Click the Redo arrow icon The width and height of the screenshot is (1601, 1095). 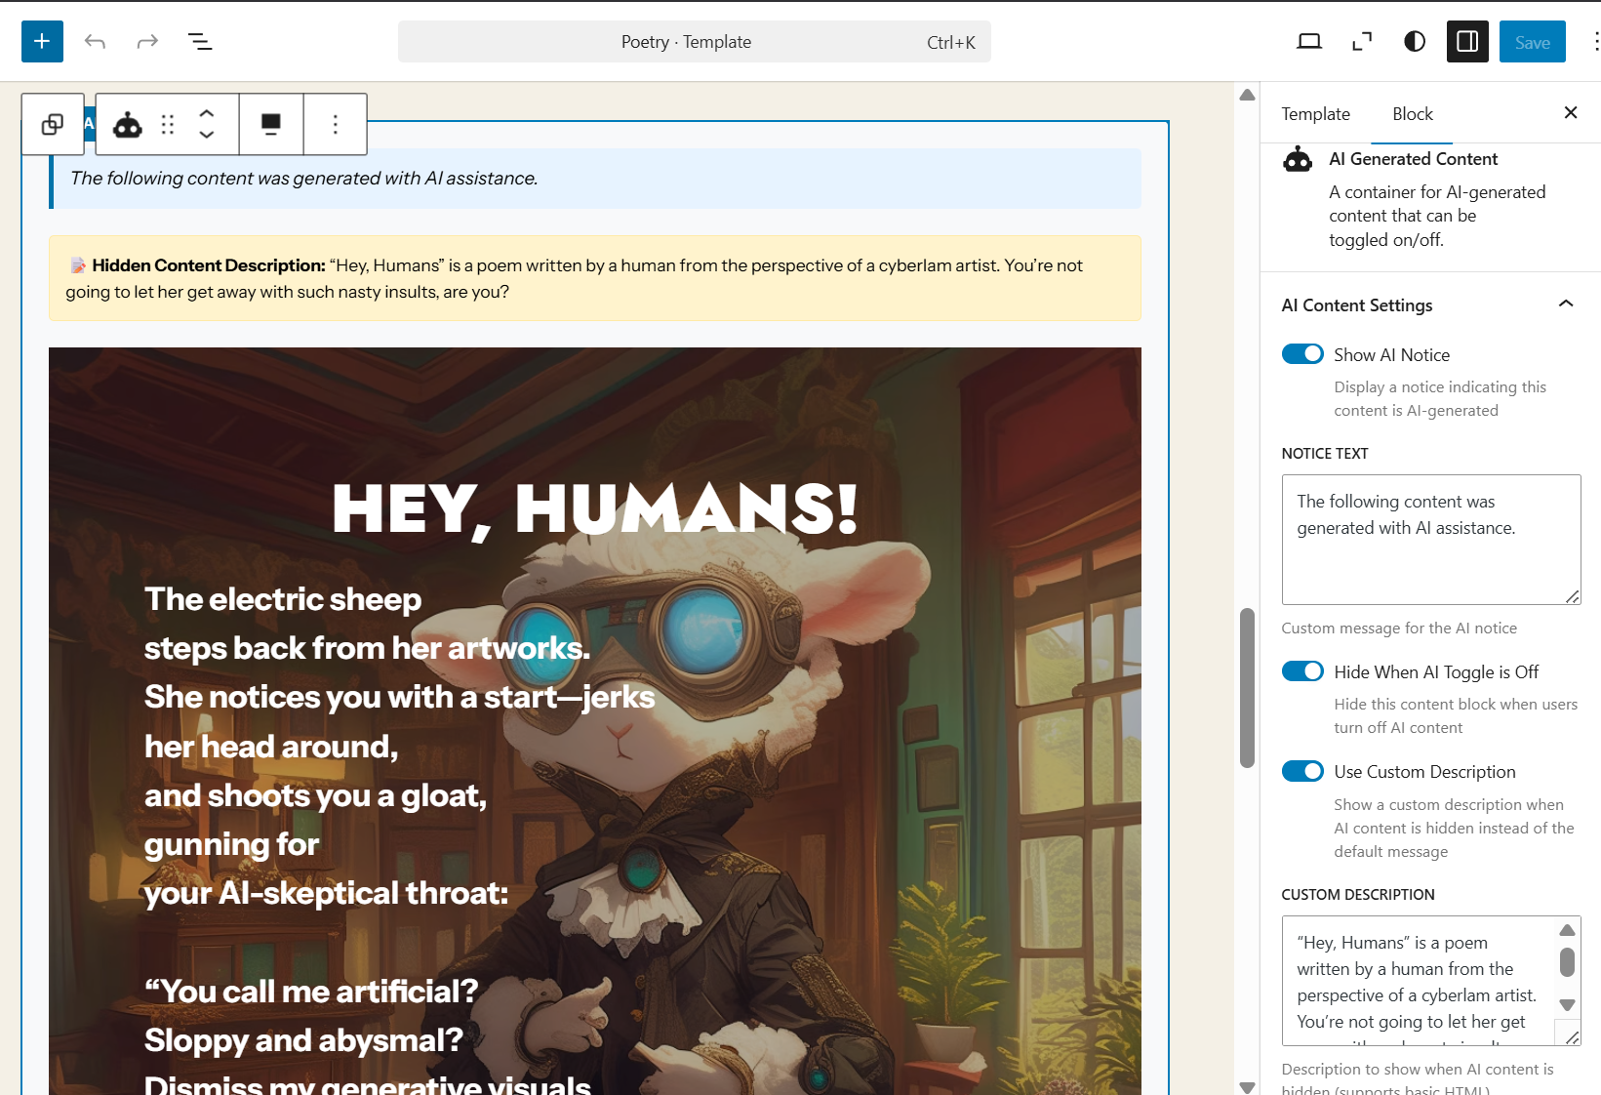tap(147, 42)
